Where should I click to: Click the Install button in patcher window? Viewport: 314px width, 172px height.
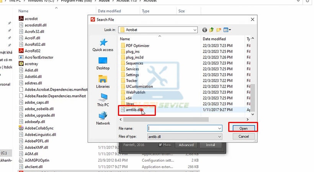click(x=210, y=145)
